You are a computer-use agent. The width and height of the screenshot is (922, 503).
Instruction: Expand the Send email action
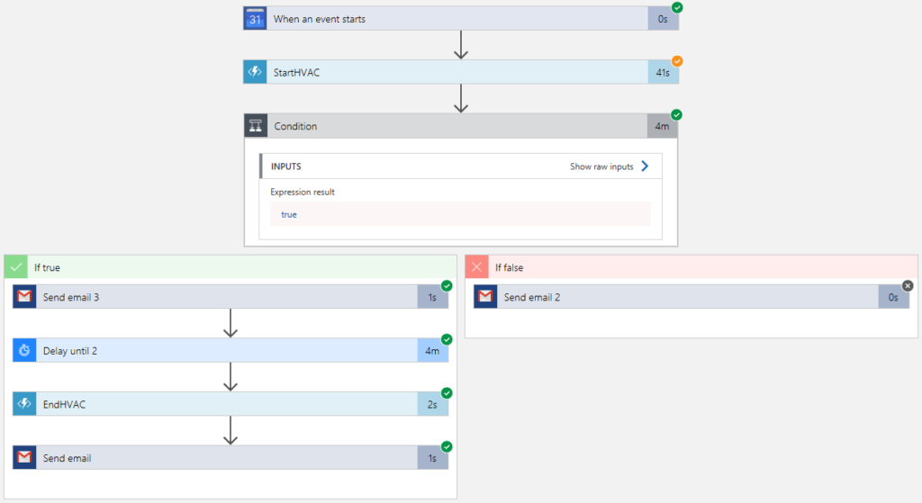tap(230, 458)
